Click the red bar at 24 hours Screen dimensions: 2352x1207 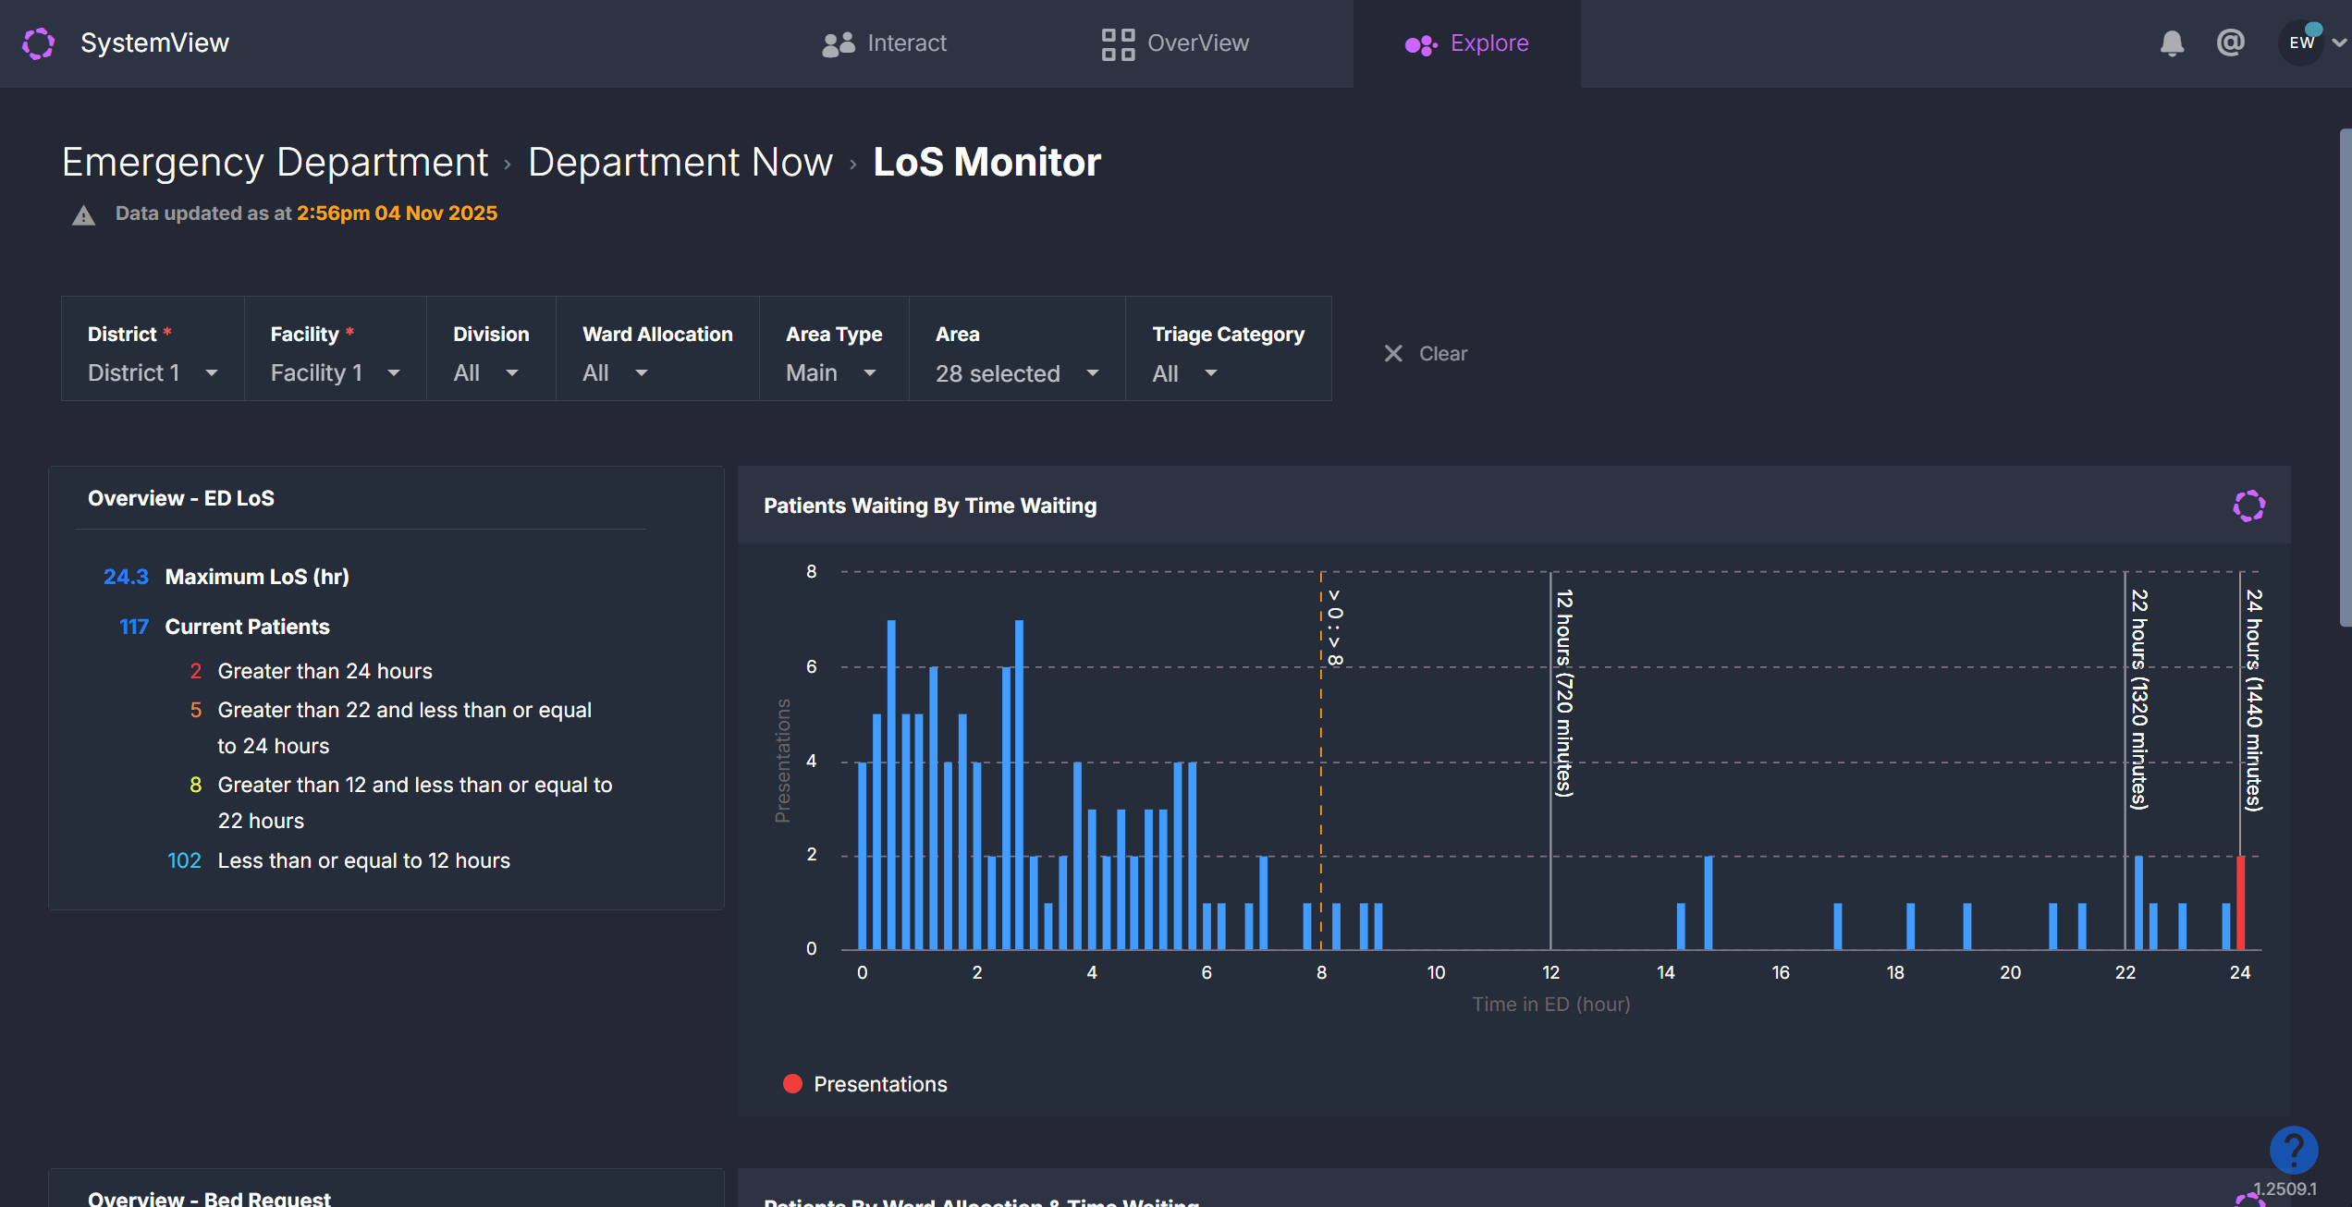2240,903
